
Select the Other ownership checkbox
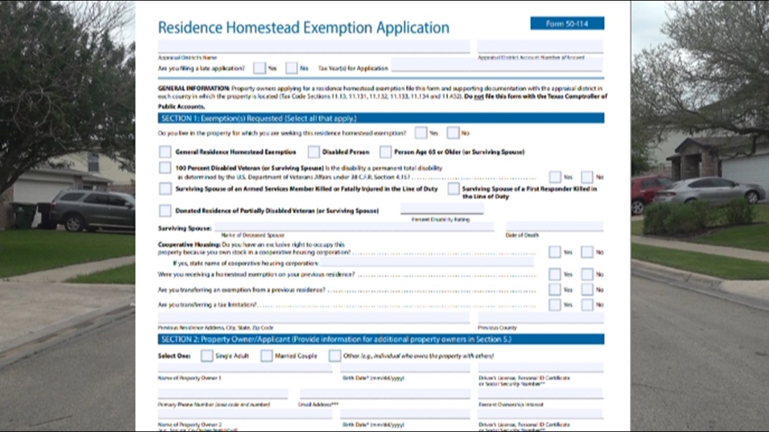[335, 356]
